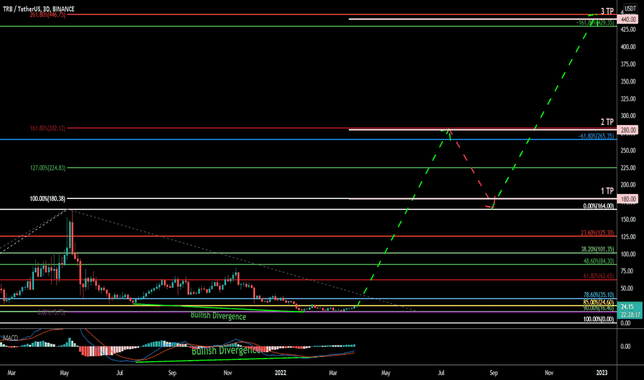Click 250.00 on the price scale
The width and height of the screenshot is (644, 380).
pos(628,151)
